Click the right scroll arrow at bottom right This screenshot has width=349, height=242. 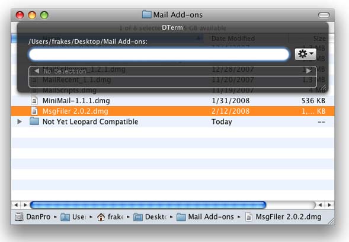(x=329, y=205)
